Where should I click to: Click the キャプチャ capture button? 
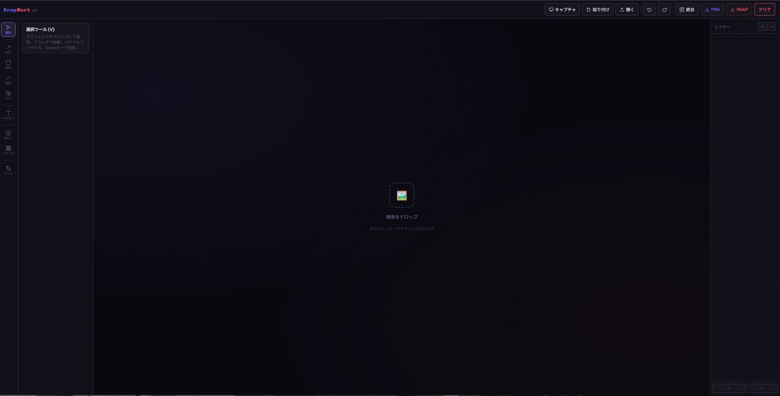point(562,10)
